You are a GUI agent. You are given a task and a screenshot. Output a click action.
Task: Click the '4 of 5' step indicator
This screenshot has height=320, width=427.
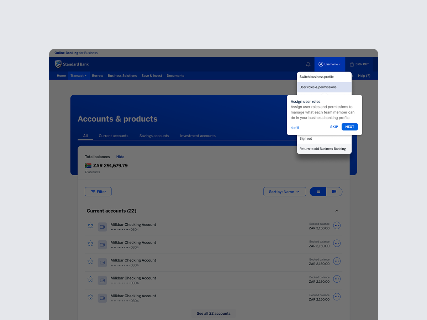tap(295, 128)
